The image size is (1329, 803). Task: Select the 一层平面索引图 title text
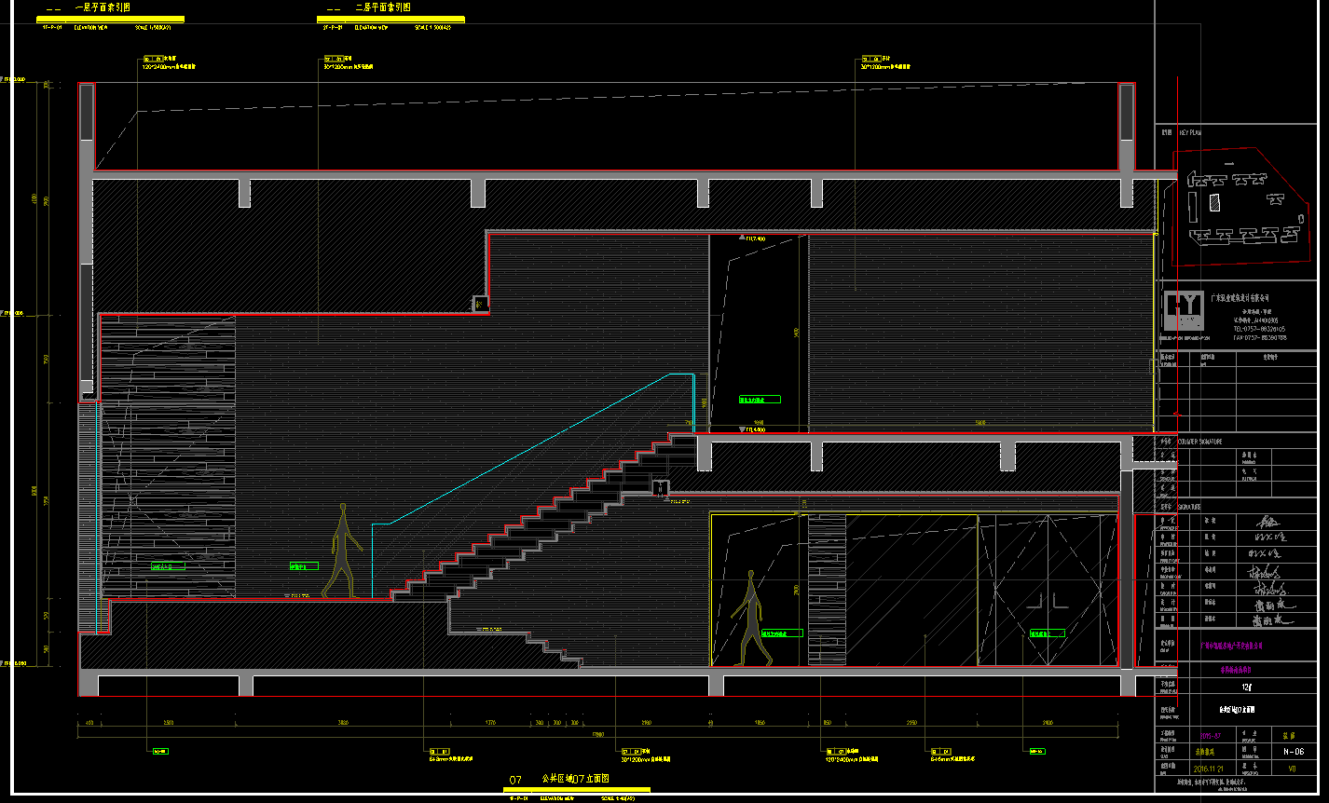103,7
